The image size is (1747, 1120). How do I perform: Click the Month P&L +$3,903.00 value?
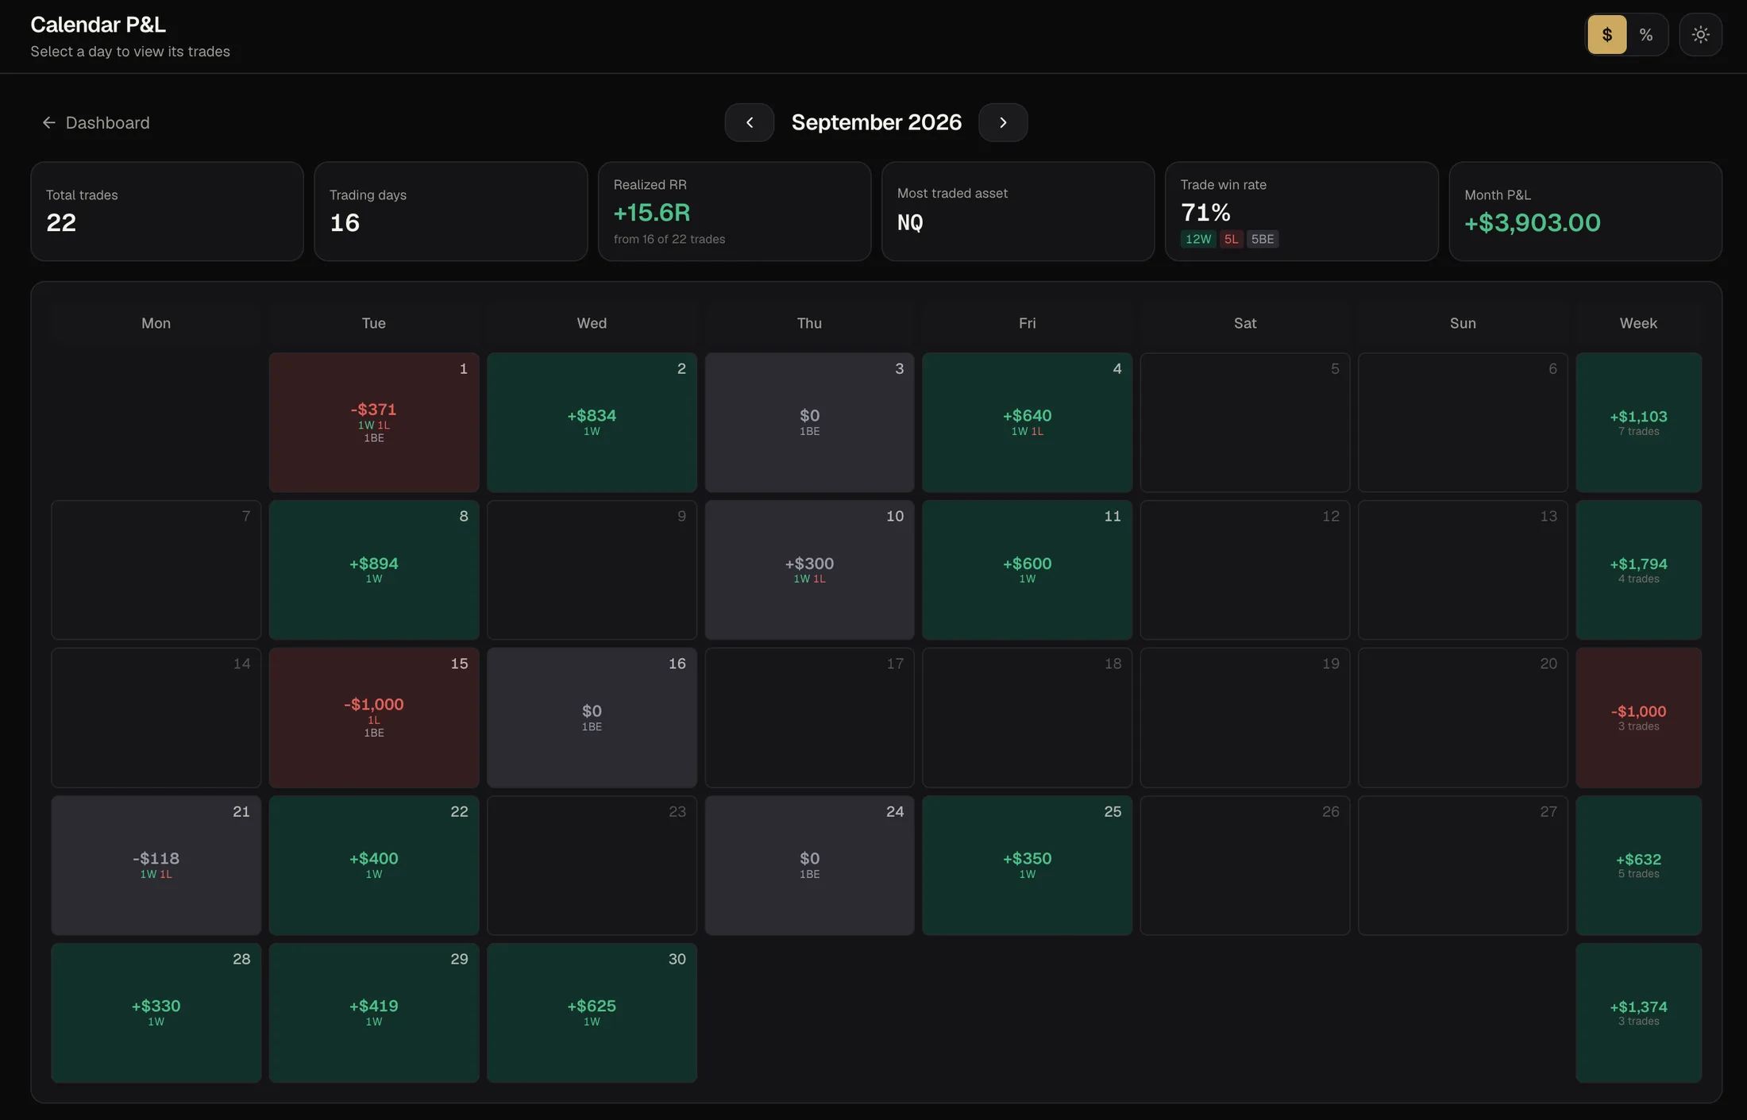tap(1532, 223)
